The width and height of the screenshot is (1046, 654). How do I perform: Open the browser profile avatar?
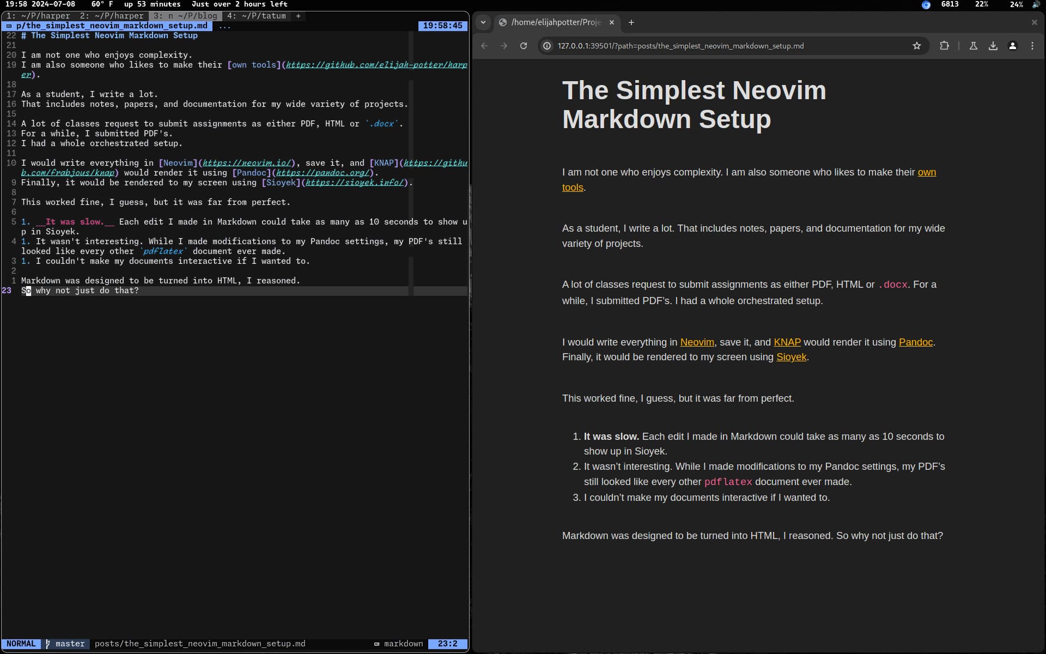click(x=1013, y=46)
